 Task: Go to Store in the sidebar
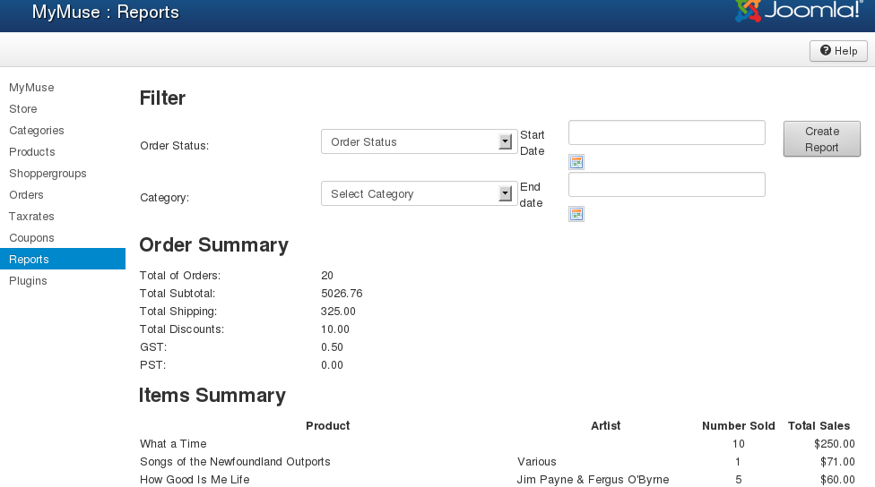(x=23, y=109)
